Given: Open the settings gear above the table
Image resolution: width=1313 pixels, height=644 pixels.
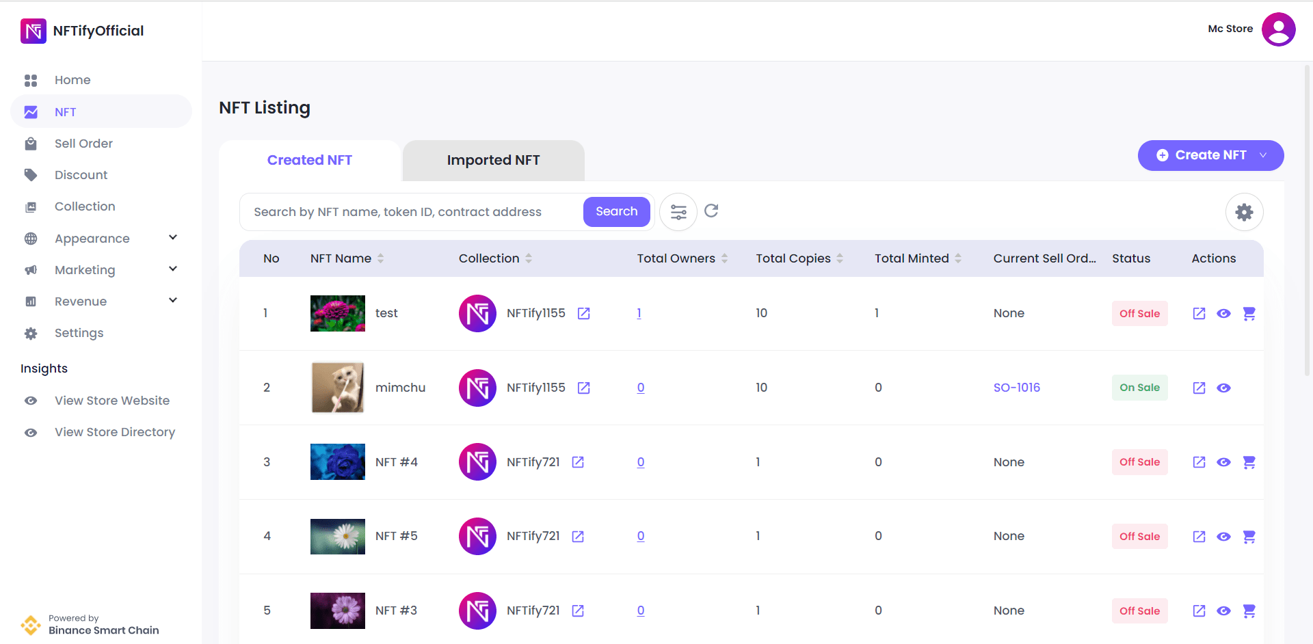Looking at the screenshot, I should [1244, 212].
